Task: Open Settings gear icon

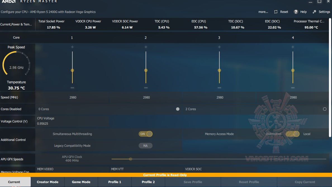Action: pyautogui.click(x=314, y=12)
